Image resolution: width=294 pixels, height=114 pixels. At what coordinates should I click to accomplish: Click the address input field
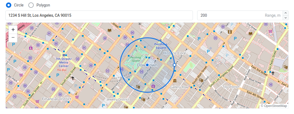pos(99,15)
